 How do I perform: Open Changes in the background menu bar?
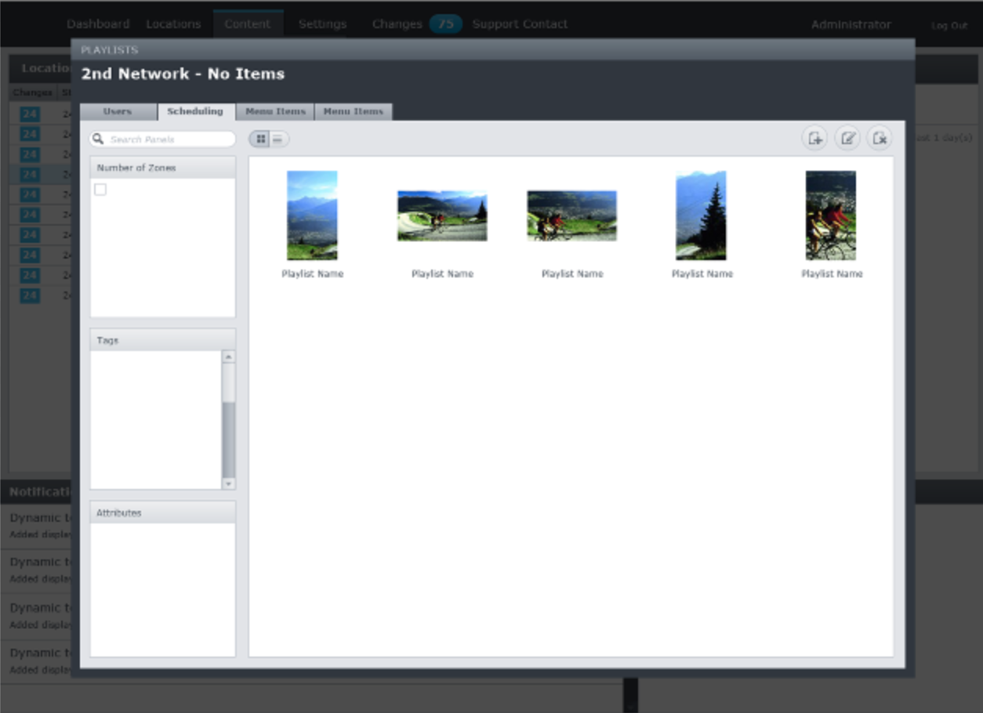tap(397, 24)
